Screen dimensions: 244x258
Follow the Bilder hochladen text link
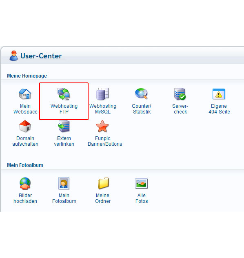click(25, 198)
